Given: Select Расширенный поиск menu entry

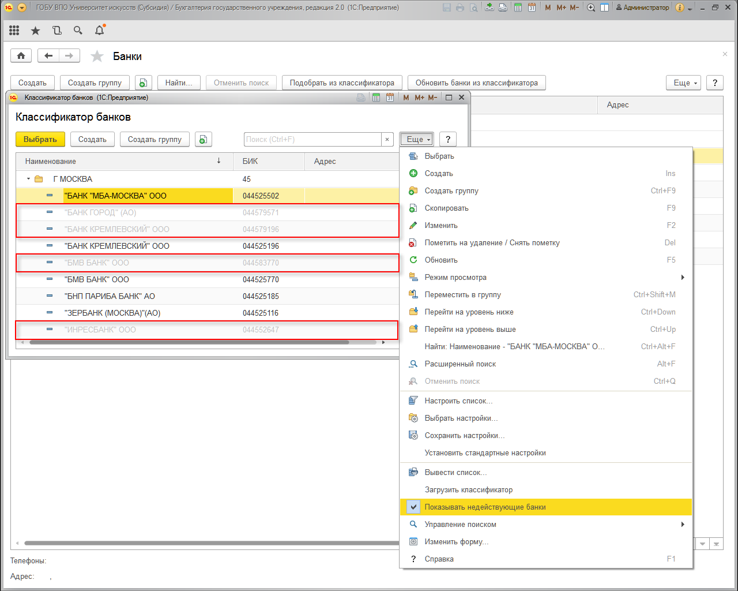Looking at the screenshot, I should pyautogui.click(x=546, y=364).
